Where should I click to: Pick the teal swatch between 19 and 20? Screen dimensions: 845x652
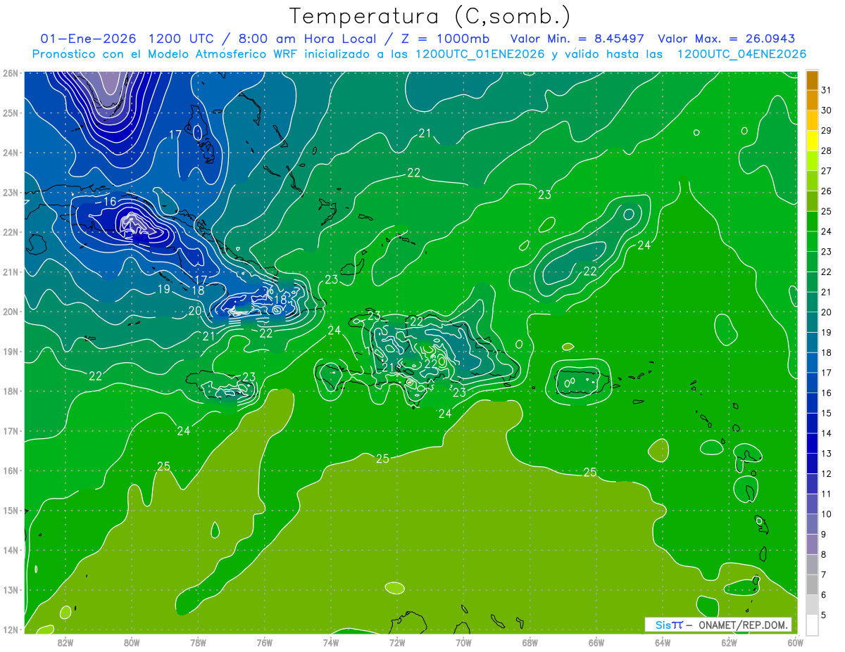click(x=812, y=323)
